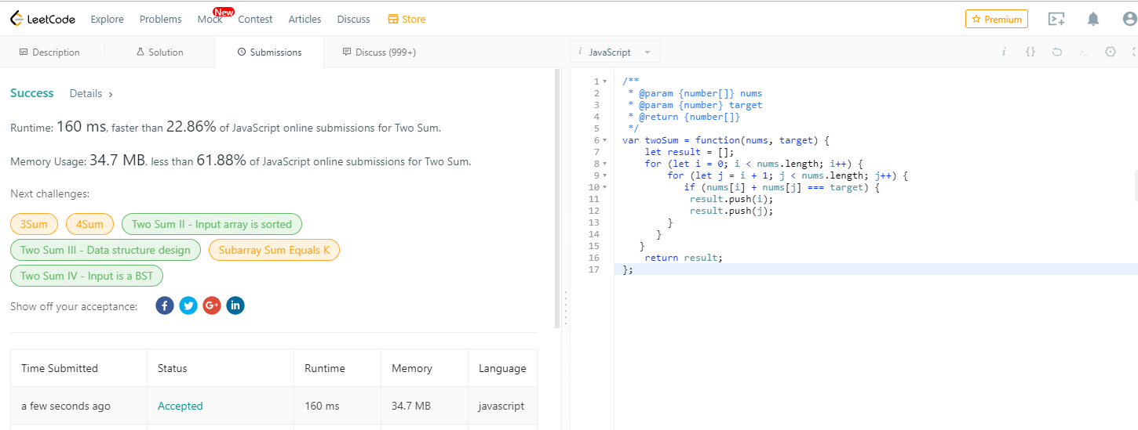The image size is (1138, 430).
Task: Click the star icon on Premium button
Action: tap(976, 19)
